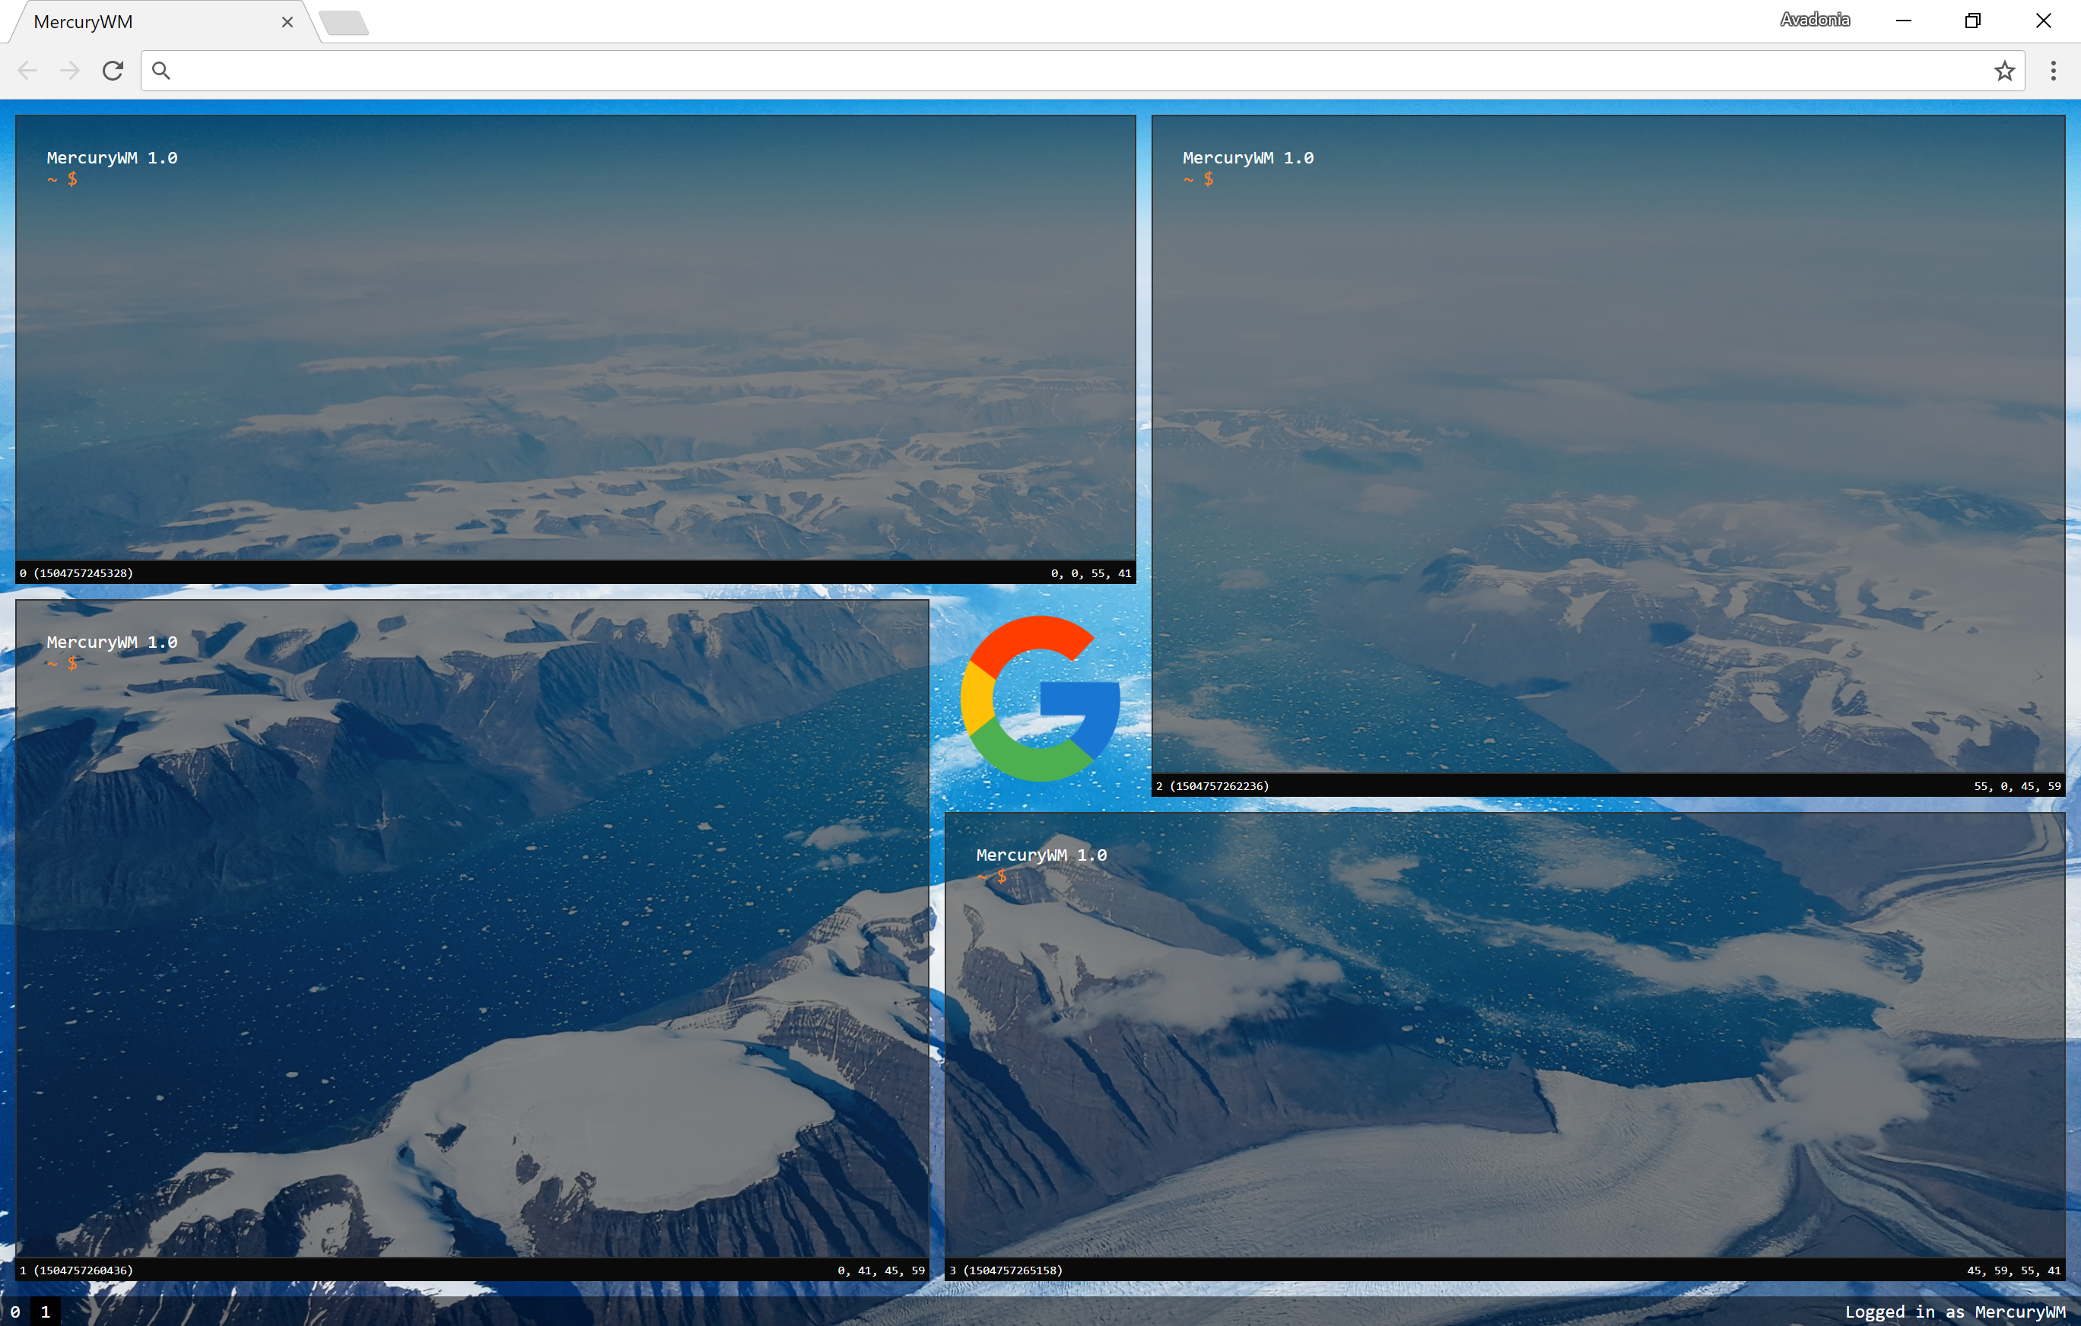Viewport: 2081px width, 1326px height.
Task: Bookmark this page with star icon
Action: click(x=2005, y=71)
